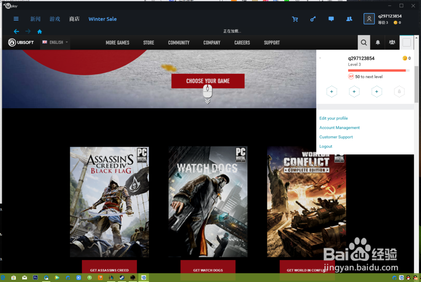Image resolution: width=421 pixels, height=282 pixels.
Task: Click username q297123854 in profile panel
Action: pyautogui.click(x=361, y=58)
